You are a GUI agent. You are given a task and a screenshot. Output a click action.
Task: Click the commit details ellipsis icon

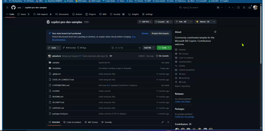tap(111, 56)
